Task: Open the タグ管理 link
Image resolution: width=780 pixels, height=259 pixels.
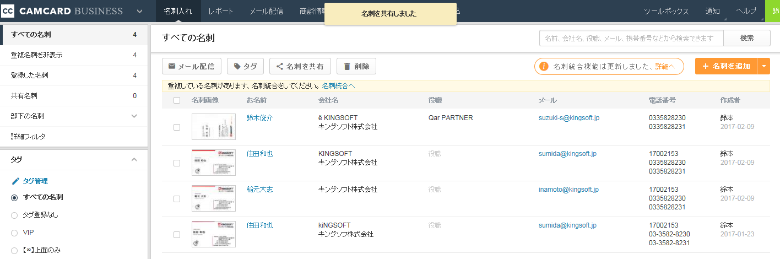Action: (x=35, y=181)
